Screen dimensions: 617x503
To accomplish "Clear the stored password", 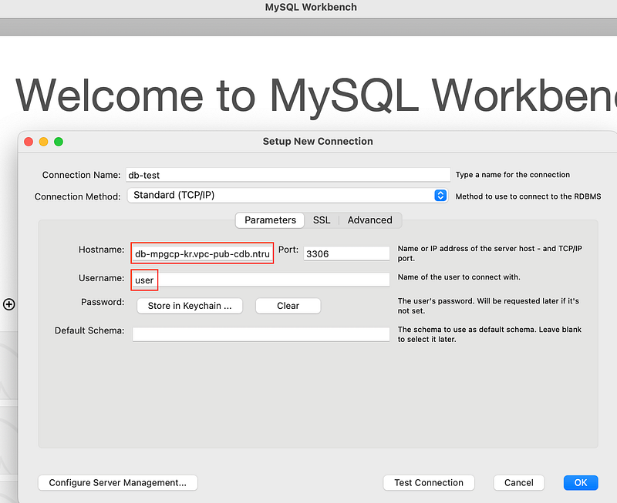I will (x=288, y=306).
